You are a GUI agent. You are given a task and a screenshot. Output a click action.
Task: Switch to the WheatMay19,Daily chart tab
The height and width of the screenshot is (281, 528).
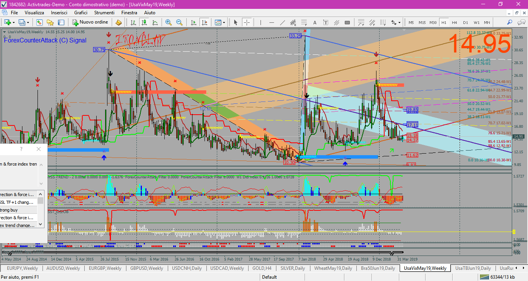333,268
